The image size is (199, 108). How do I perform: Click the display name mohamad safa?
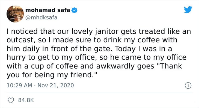(x=48, y=10)
